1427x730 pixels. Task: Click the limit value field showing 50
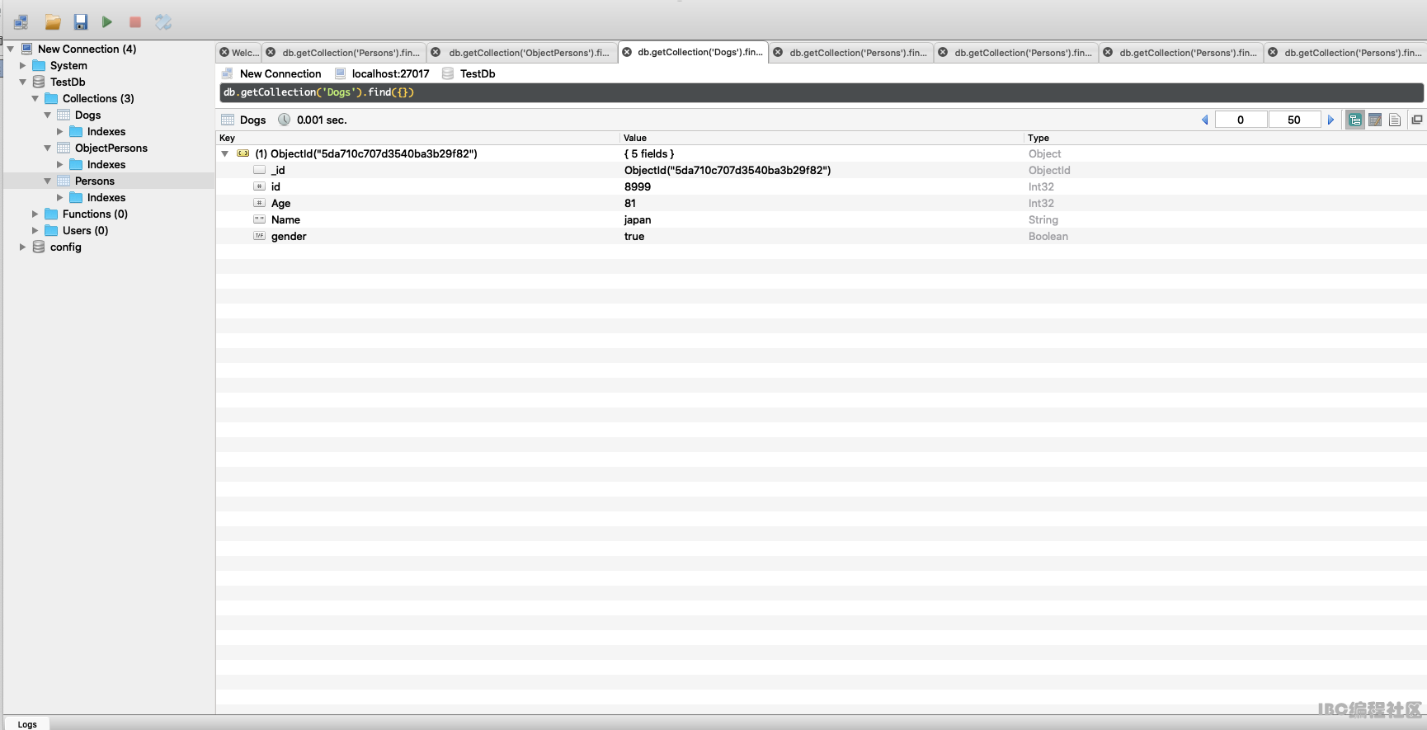click(1294, 120)
